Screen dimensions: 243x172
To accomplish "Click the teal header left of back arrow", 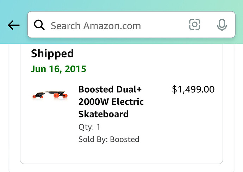I will [3, 25].
